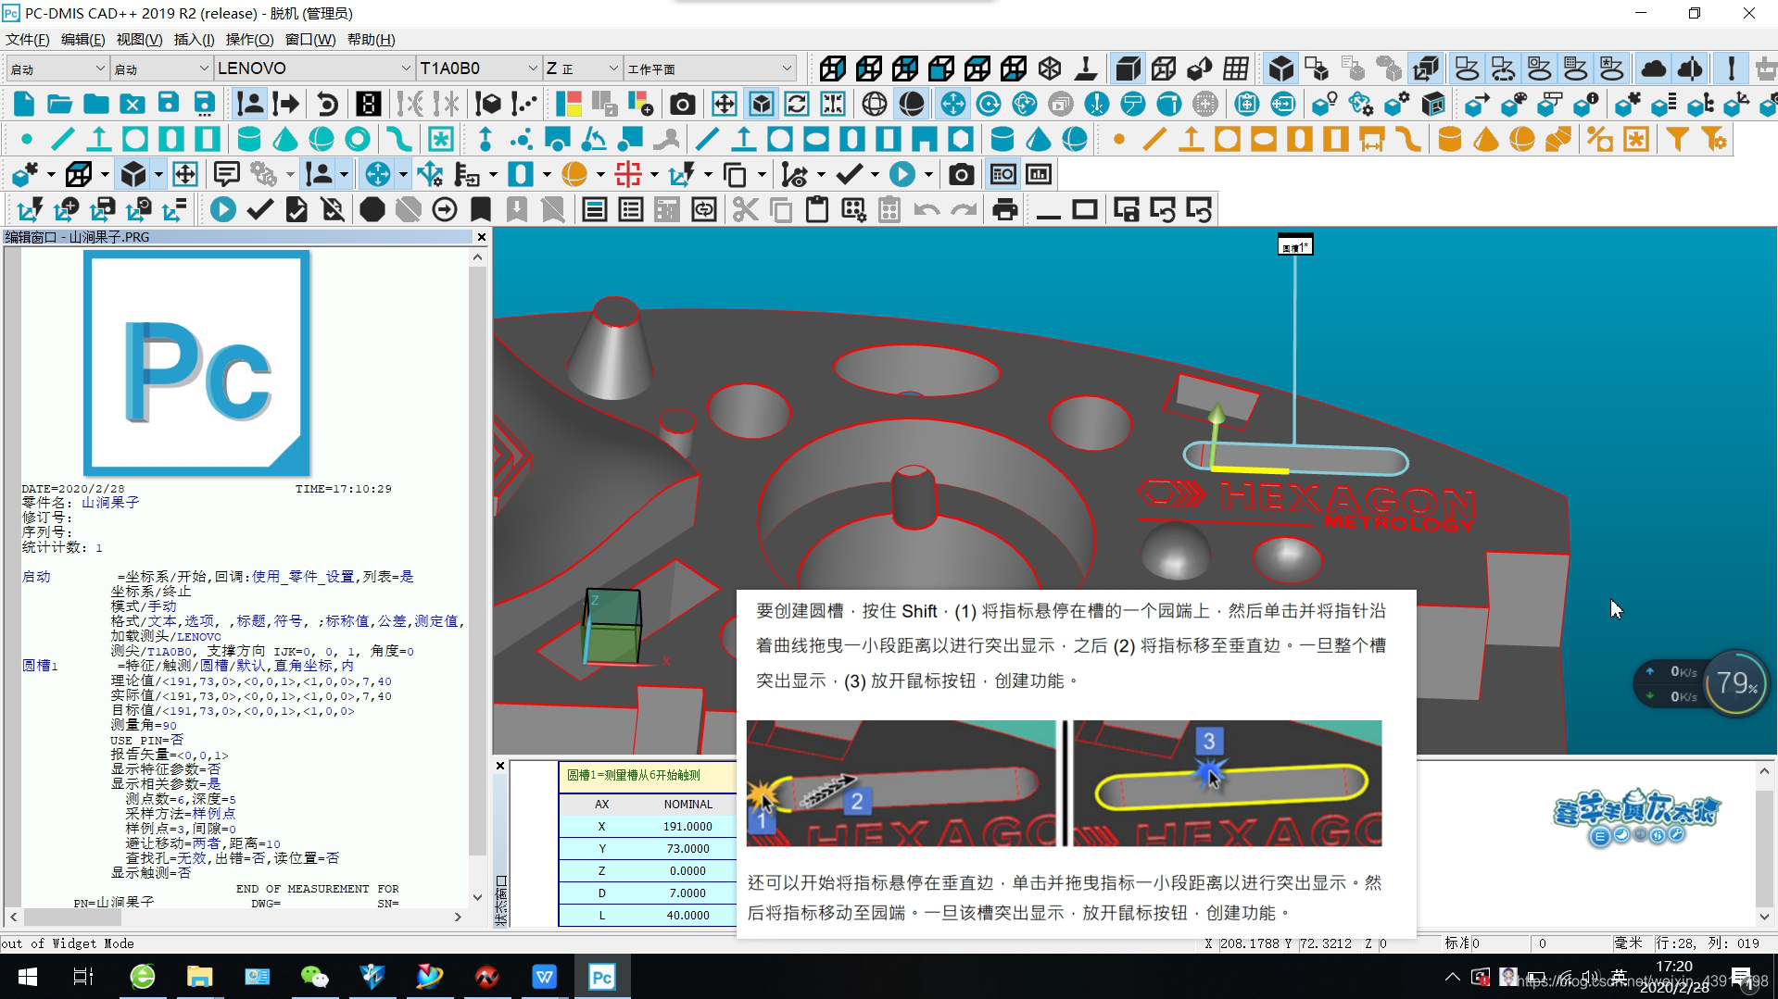Click the scissors cut icon
The height and width of the screenshot is (999, 1778).
coord(744,209)
